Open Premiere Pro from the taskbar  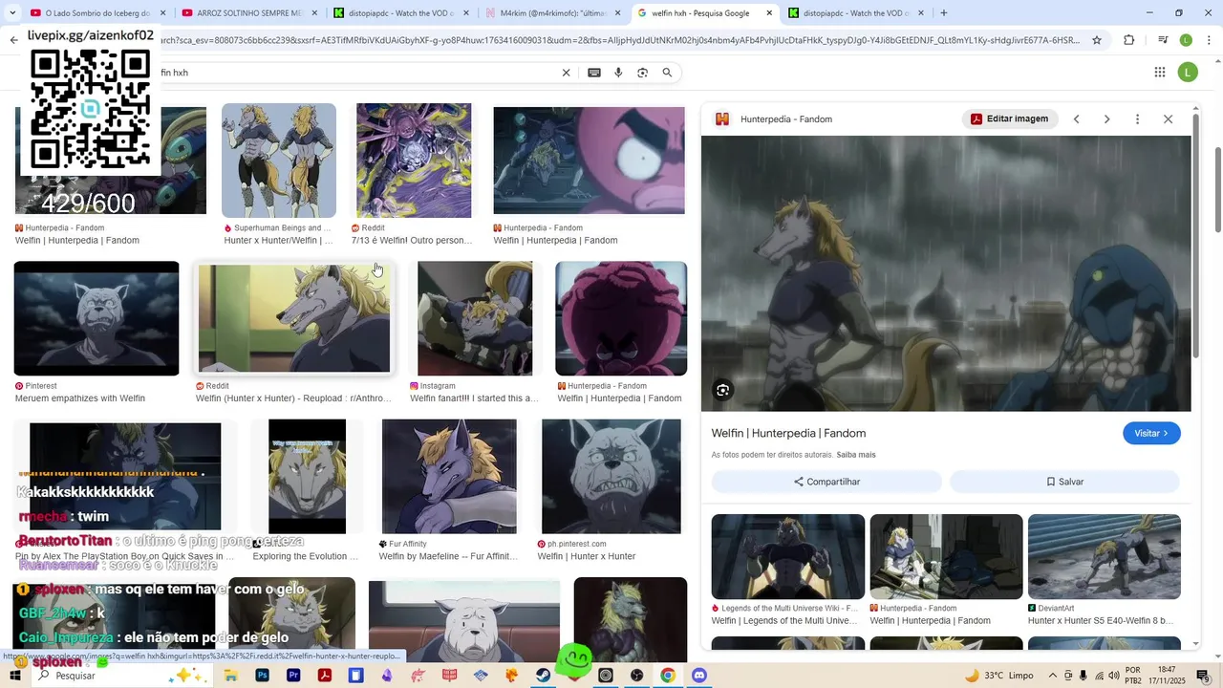[x=293, y=676]
